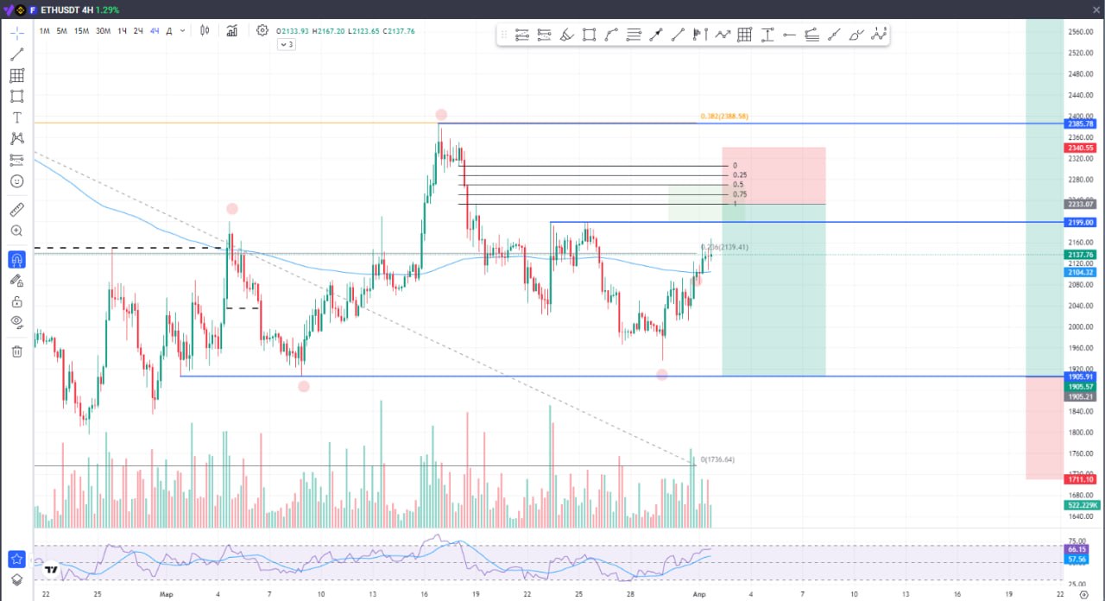This screenshot has height=601, width=1105.
Task: Select the trend line drawing tool
Action: (16, 54)
